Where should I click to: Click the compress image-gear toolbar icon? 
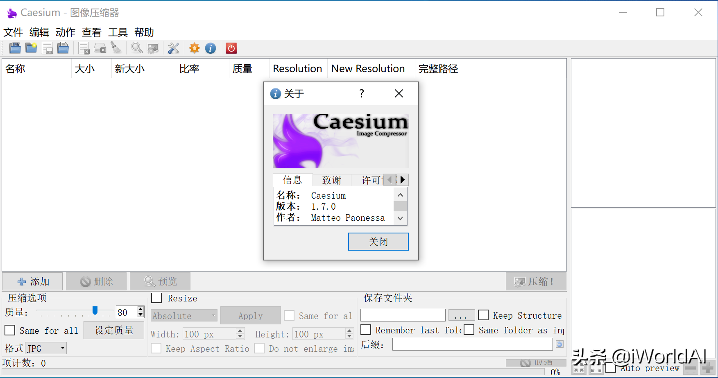click(x=153, y=48)
